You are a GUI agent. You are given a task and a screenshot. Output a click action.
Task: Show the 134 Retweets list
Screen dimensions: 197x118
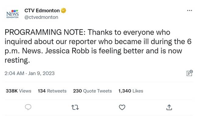52,91
